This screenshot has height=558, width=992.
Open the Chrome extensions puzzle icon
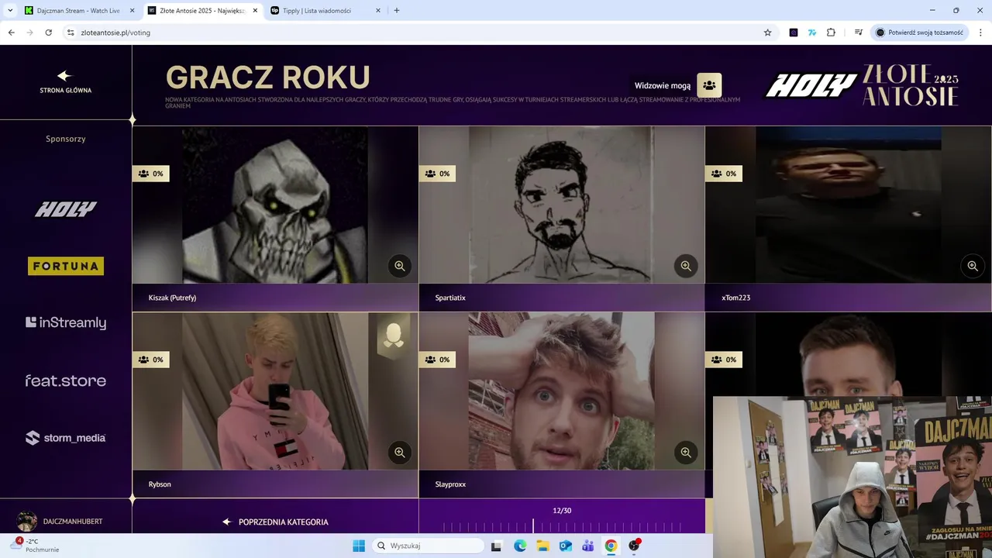pyautogui.click(x=831, y=33)
